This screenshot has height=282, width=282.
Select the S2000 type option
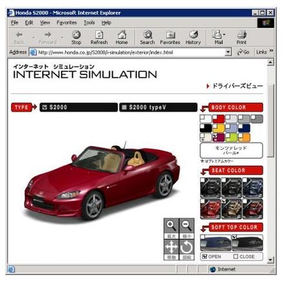(78, 108)
